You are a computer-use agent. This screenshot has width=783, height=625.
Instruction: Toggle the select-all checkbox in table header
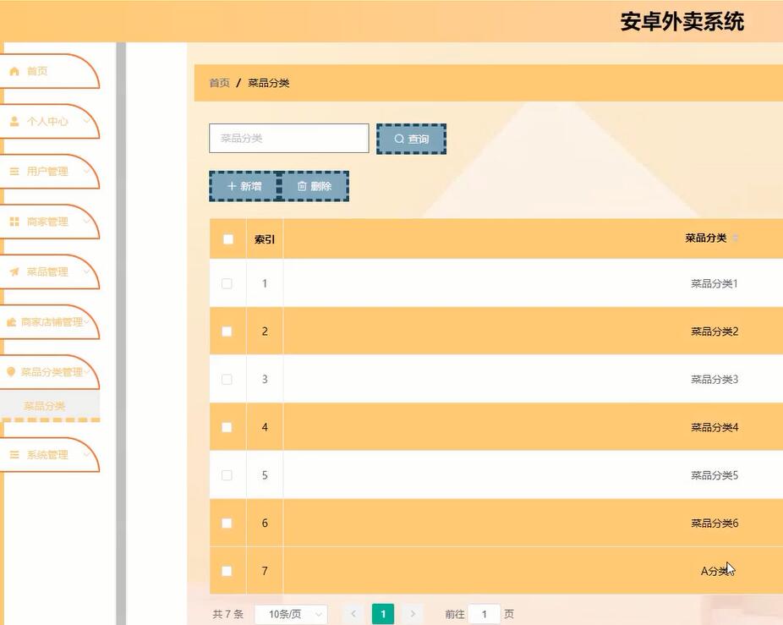[x=227, y=238]
